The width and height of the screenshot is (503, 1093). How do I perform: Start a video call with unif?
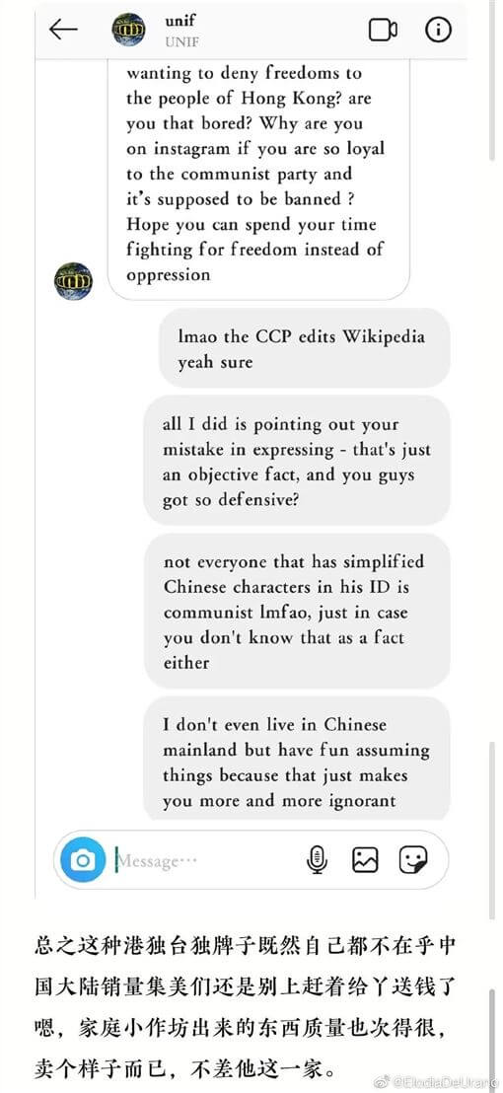(383, 30)
